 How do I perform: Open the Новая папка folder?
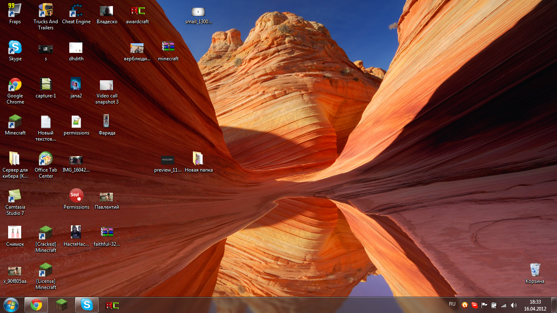199,160
